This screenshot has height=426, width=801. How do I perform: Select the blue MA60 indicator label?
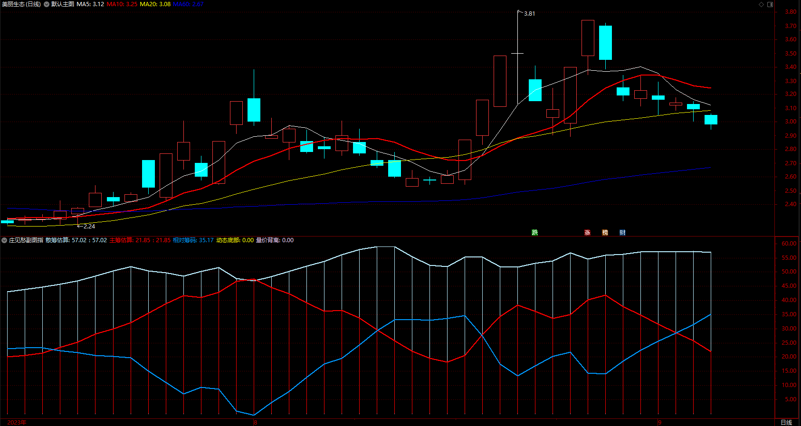click(188, 4)
